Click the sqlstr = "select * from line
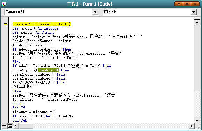Screen dimensions: 202x131 click(77, 37)
